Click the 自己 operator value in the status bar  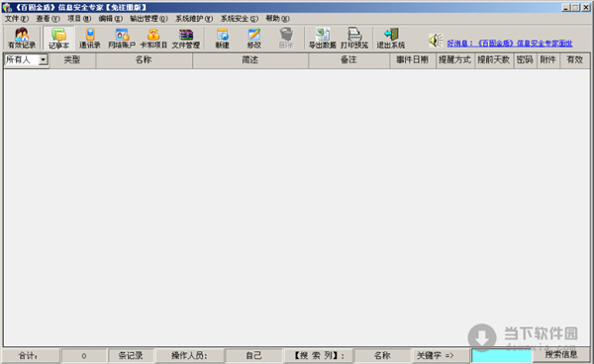[x=253, y=356]
